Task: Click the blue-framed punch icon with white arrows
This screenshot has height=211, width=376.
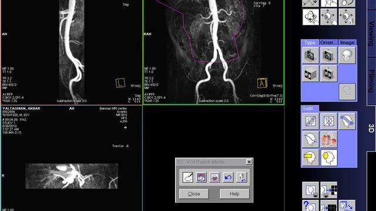Action: click(x=201, y=177)
